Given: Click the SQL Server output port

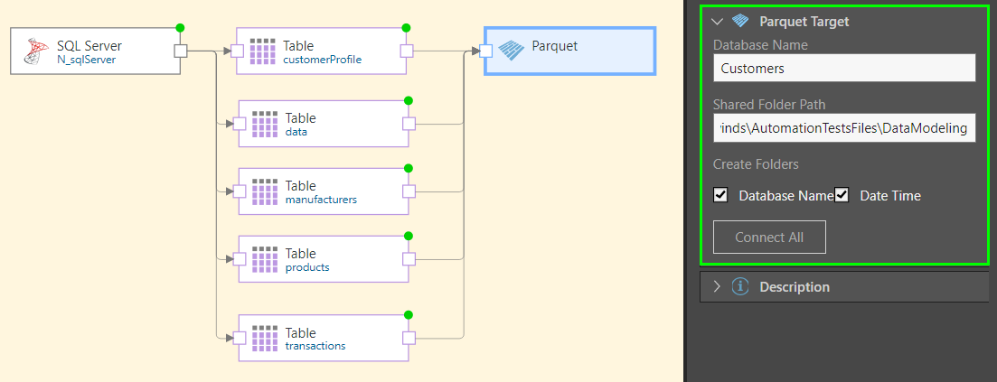Looking at the screenshot, I should coord(181,51).
